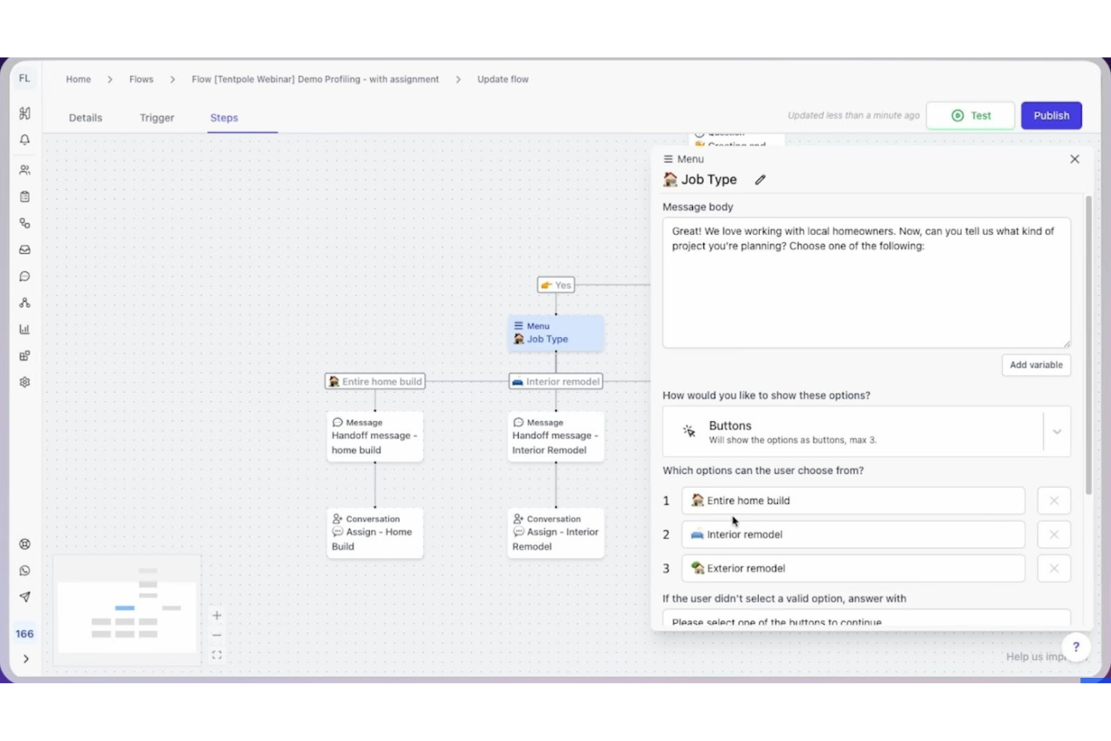Click the WhatsApp icon in the sidebar
The width and height of the screenshot is (1111, 741).
25,570
